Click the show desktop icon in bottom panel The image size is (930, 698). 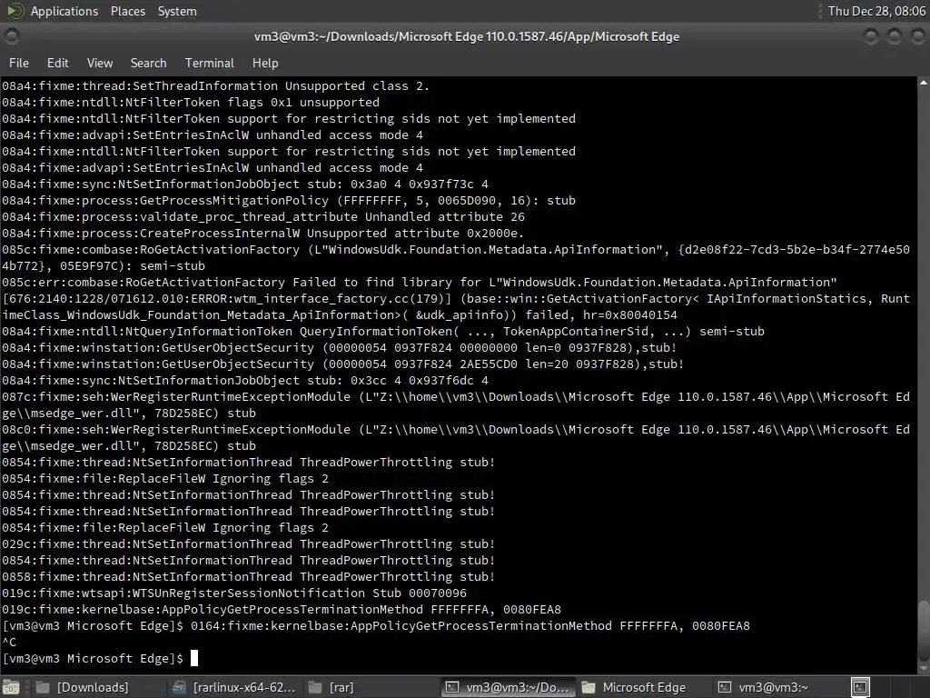click(x=11, y=687)
